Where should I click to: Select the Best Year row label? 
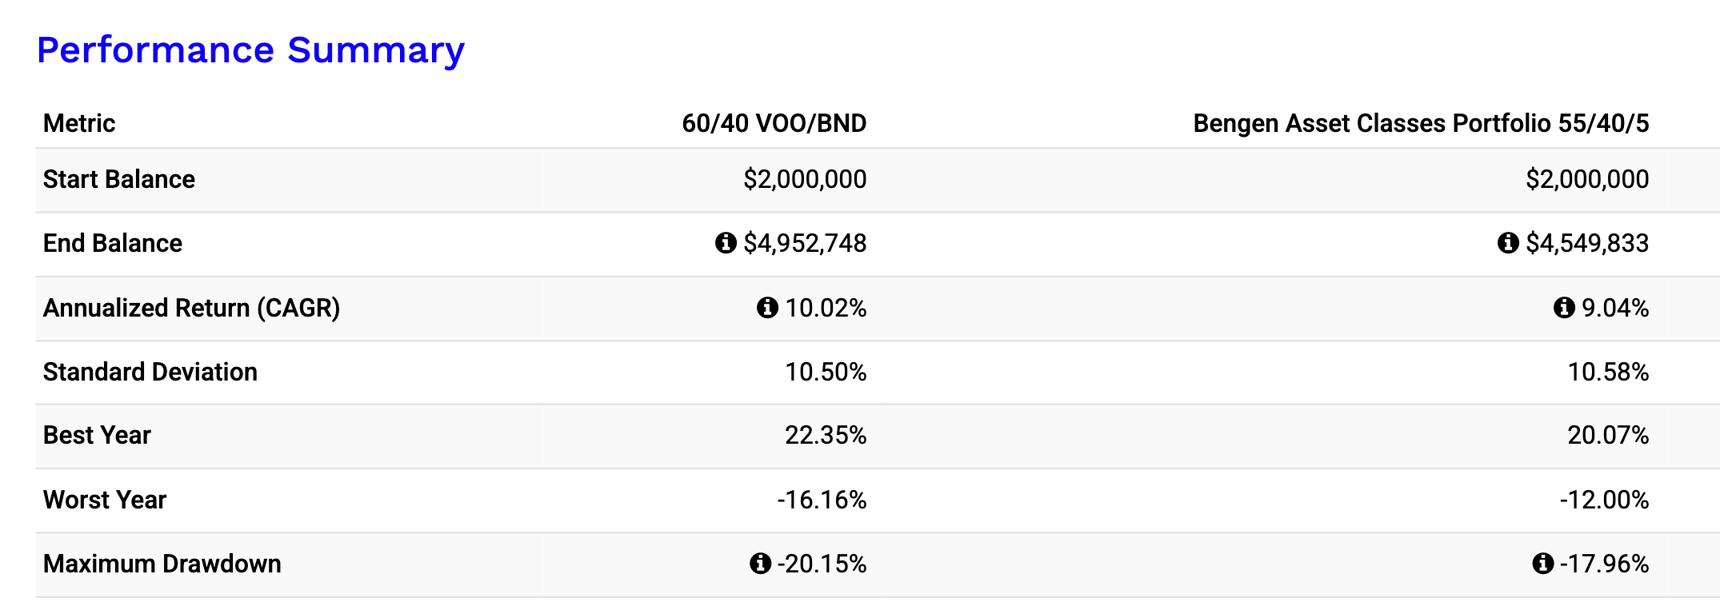(97, 435)
